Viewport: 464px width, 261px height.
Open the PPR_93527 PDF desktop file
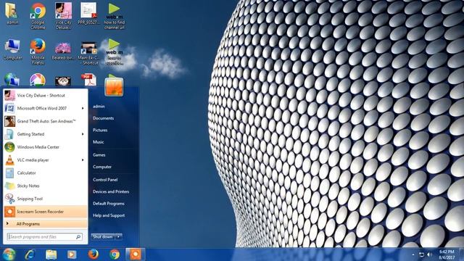point(88,13)
